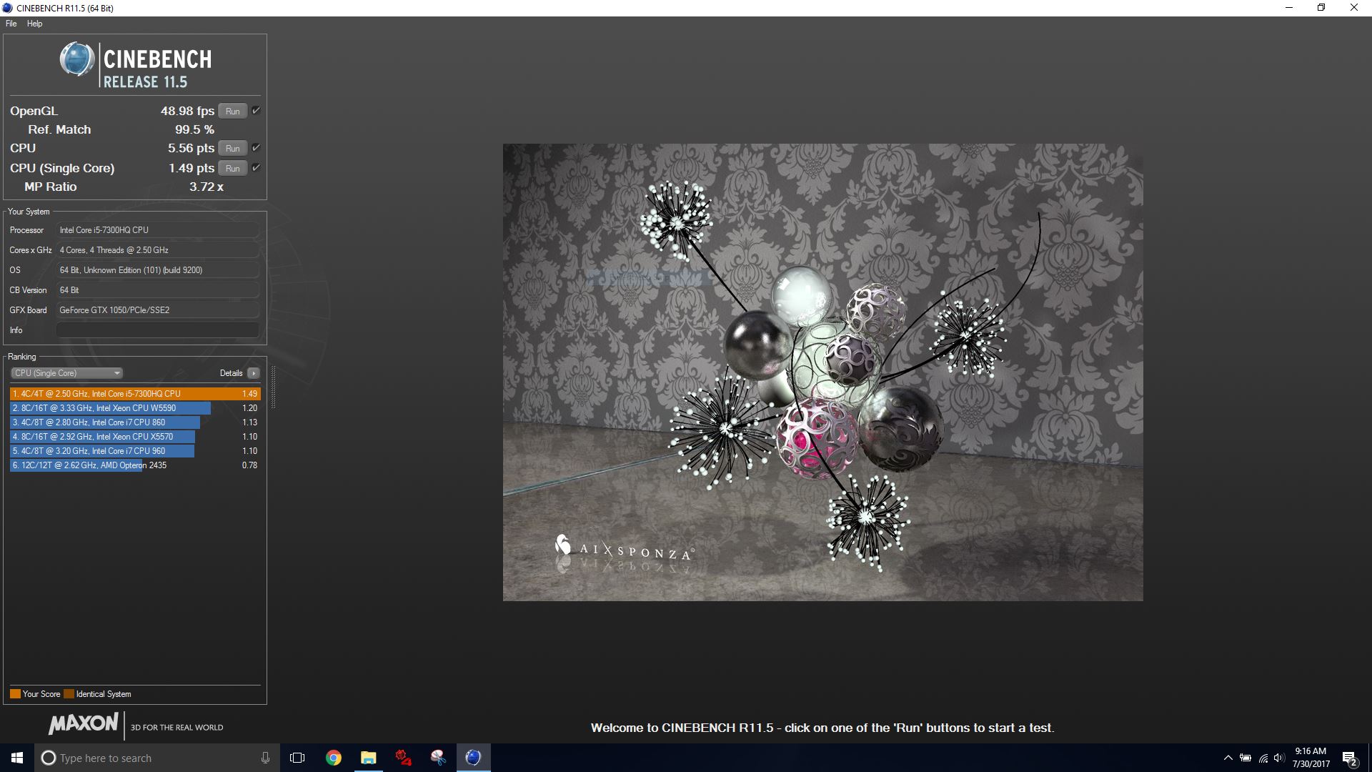1372x772 pixels.
Task: Run the CPU Single Core test
Action: click(232, 168)
